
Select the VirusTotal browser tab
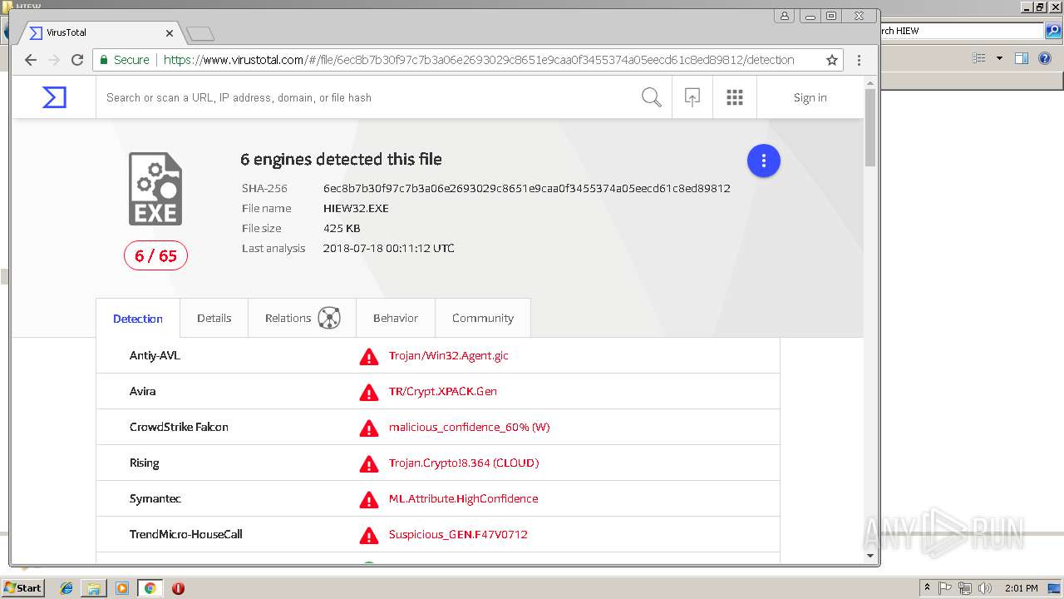pyautogui.click(x=101, y=32)
